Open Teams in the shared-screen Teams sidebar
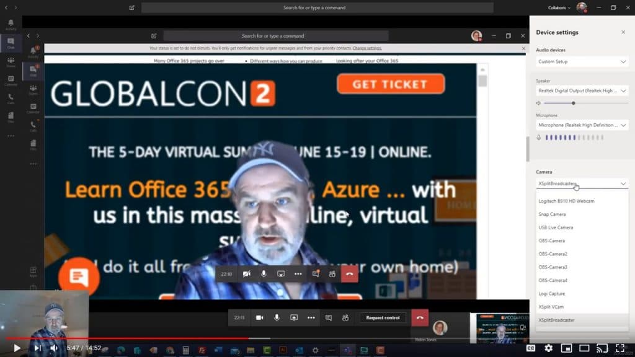The height and width of the screenshot is (357, 635). pos(33,89)
